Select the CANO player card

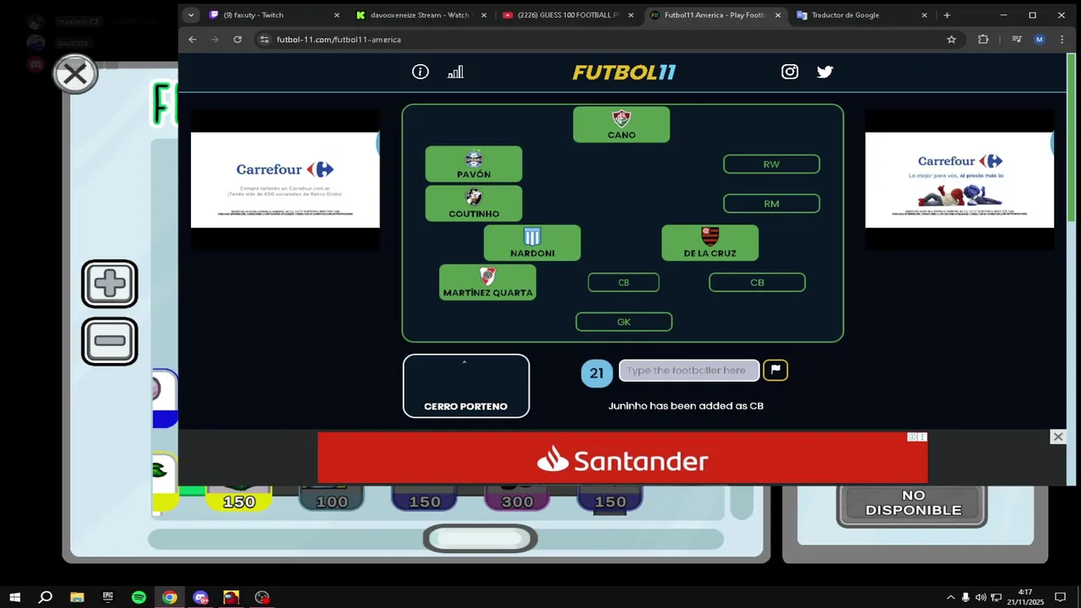(x=622, y=124)
